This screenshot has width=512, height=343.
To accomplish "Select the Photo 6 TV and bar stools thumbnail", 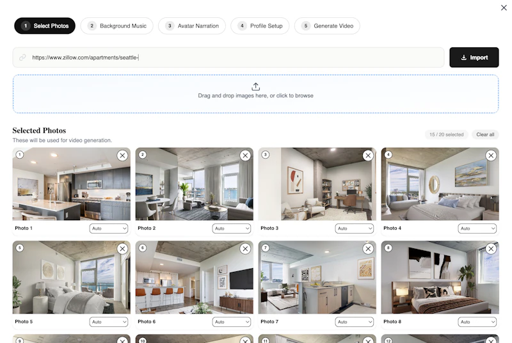I will click(x=195, y=277).
